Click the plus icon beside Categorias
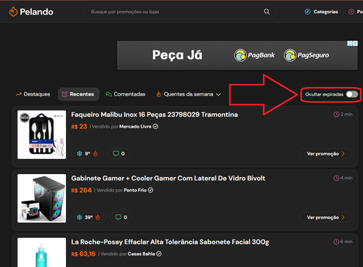363x267 pixels. pos(351,12)
